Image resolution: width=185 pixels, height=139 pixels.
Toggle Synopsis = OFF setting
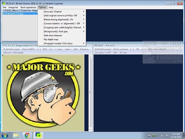103,53
